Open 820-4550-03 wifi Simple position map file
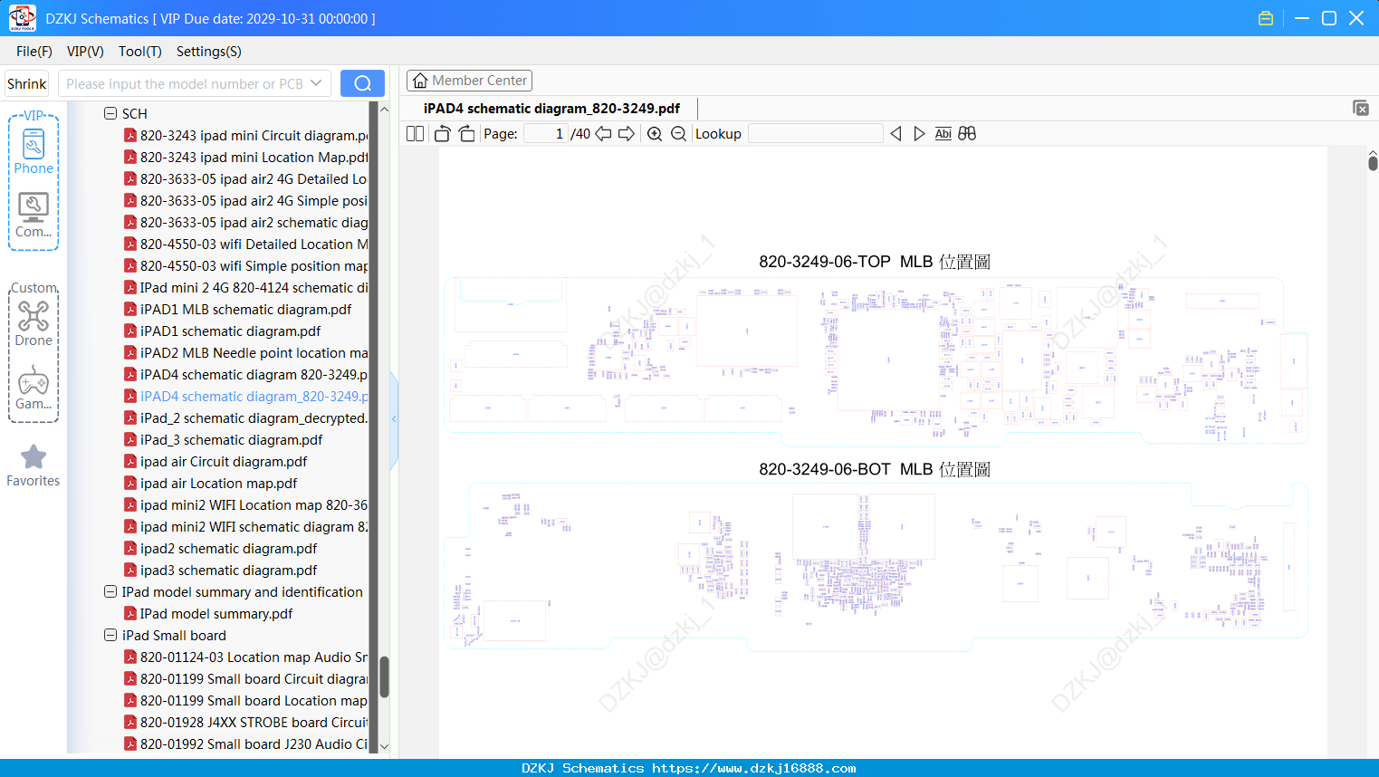 [254, 266]
